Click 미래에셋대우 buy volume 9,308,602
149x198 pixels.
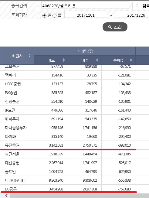(90, 180)
